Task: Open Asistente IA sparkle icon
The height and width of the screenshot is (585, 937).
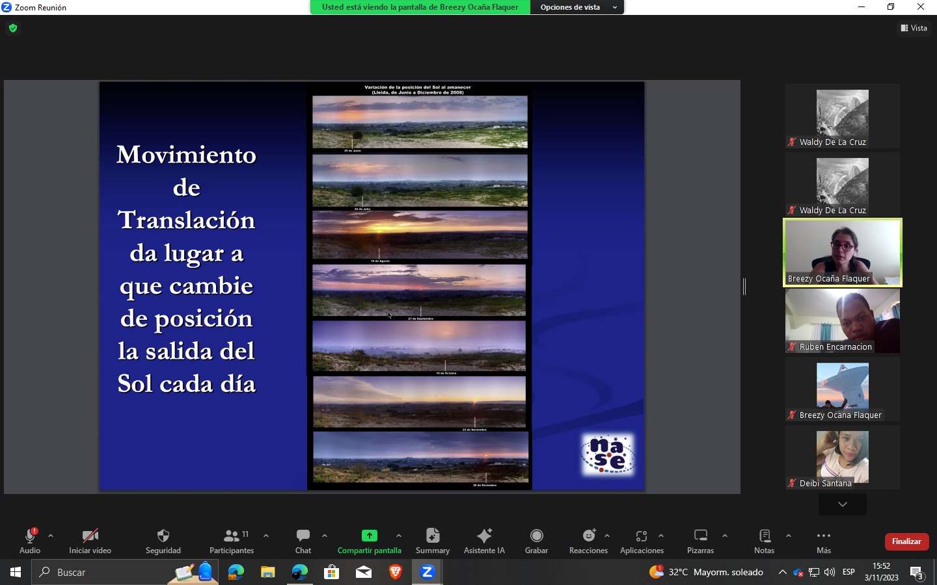Action: [484, 541]
